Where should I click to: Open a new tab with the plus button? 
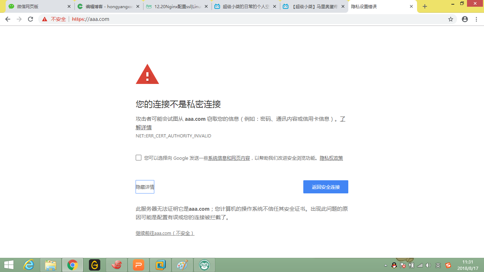point(425,6)
